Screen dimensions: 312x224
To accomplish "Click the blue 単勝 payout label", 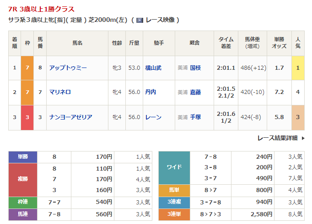I will click(23, 157).
